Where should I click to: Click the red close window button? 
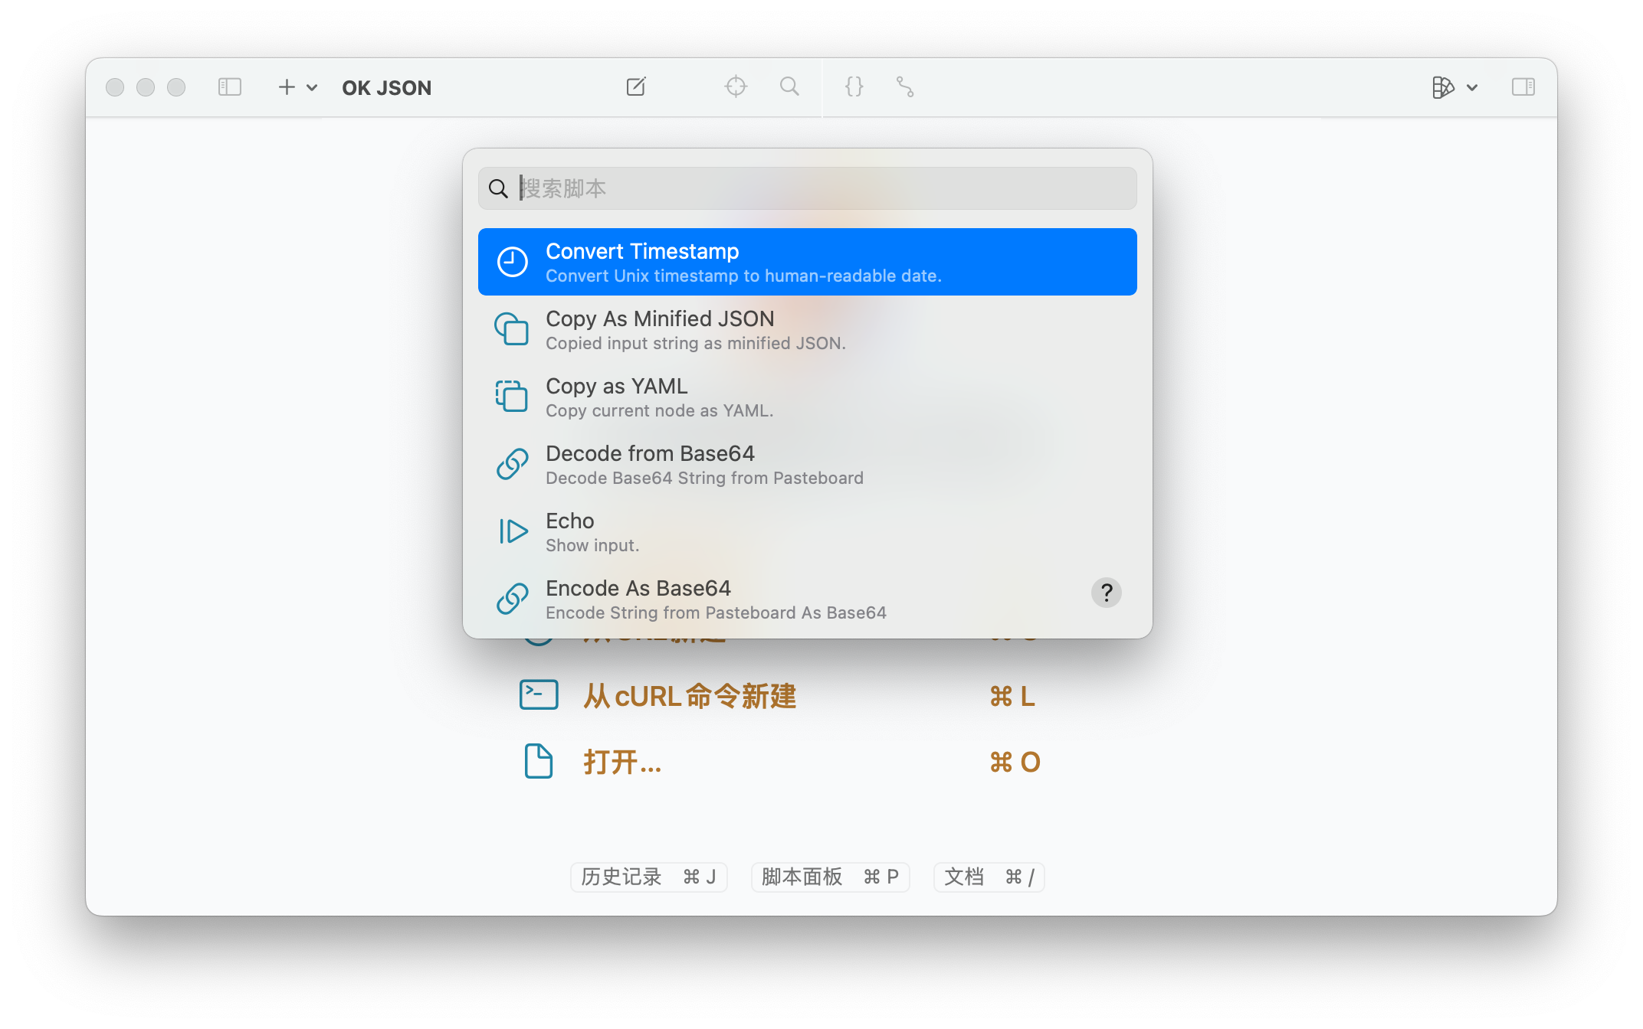(x=115, y=87)
